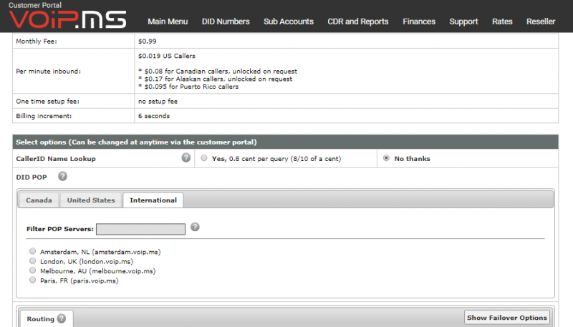Image resolution: width=573 pixels, height=327 pixels.
Task: Open help for CallerID Name Lookup
Action: (x=186, y=157)
